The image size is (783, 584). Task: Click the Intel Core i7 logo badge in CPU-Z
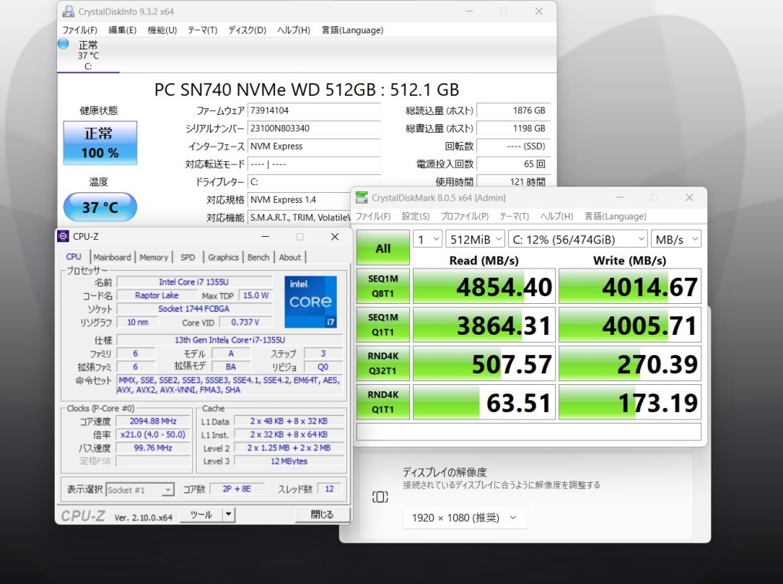[310, 301]
